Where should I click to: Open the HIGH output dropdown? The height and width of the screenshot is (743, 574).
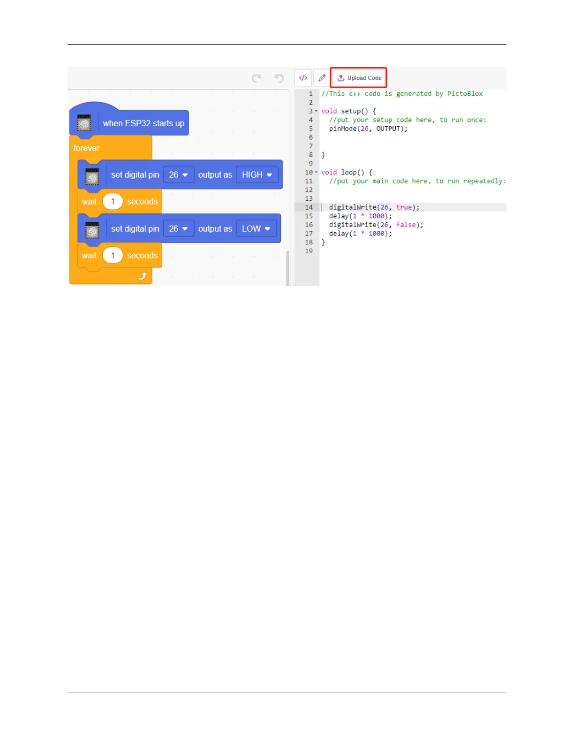(257, 174)
